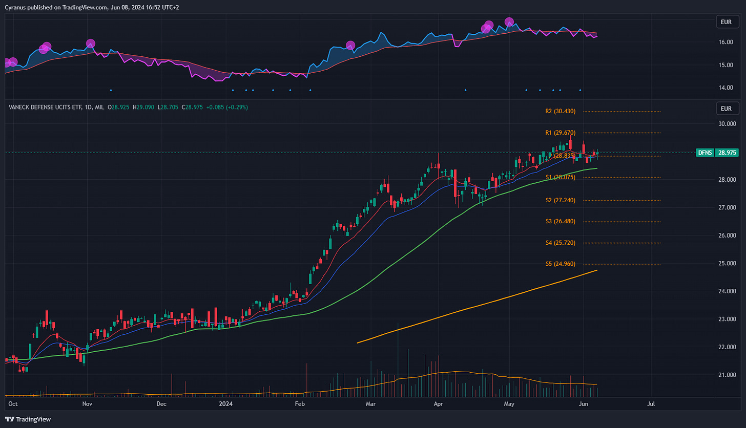746x428 pixels.
Task: Click the 14.00 indicator scale label
Action: click(726, 88)
